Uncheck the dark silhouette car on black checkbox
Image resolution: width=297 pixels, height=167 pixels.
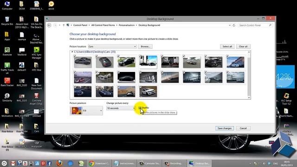coord(118,72)
